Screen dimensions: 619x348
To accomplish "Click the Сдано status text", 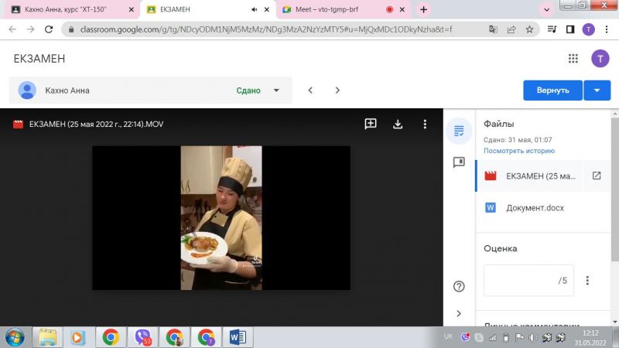I will [x=248, y=90].
